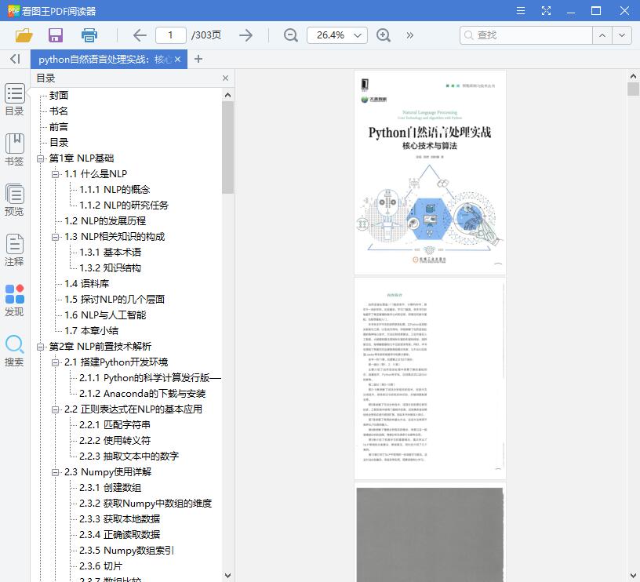Image resolution: width=640 pixels, height=582 pixels.
Task: Jump to 书名 in the outline
Action: pos(59,111)
